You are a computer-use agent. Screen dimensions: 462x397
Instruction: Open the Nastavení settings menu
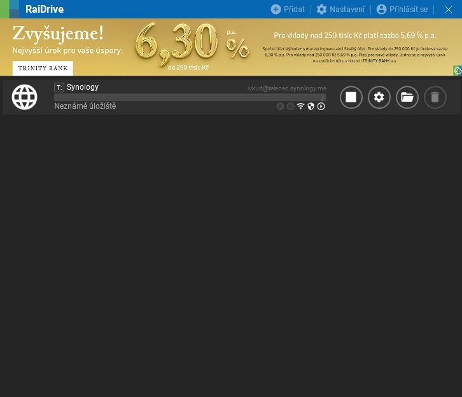point(340,10)
